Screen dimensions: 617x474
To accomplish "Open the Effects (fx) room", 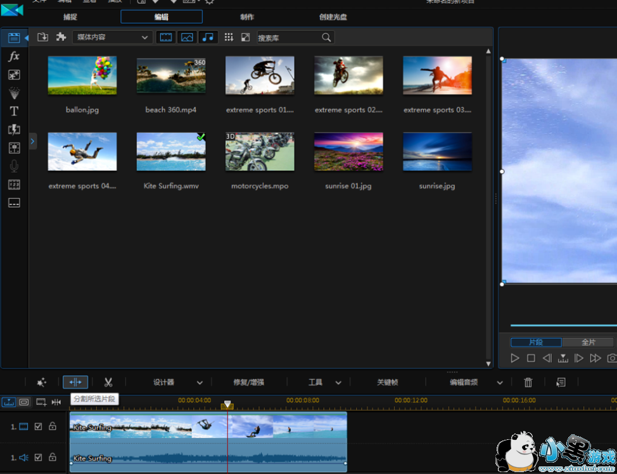I will coord(13,56).
